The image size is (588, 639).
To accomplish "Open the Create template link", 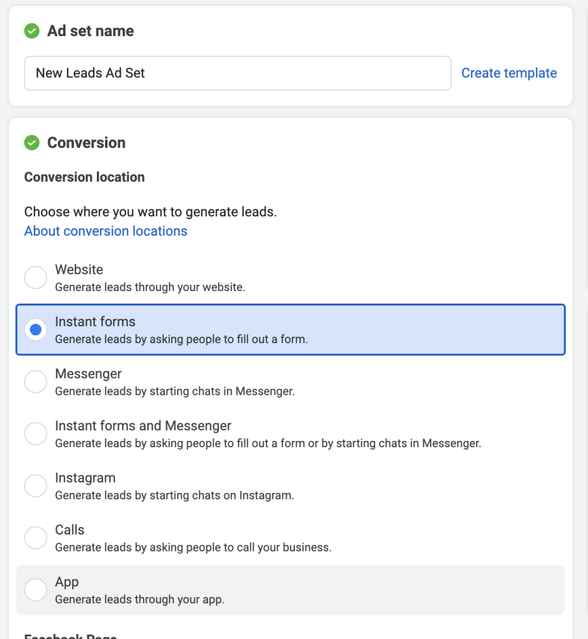I will 509,73.
